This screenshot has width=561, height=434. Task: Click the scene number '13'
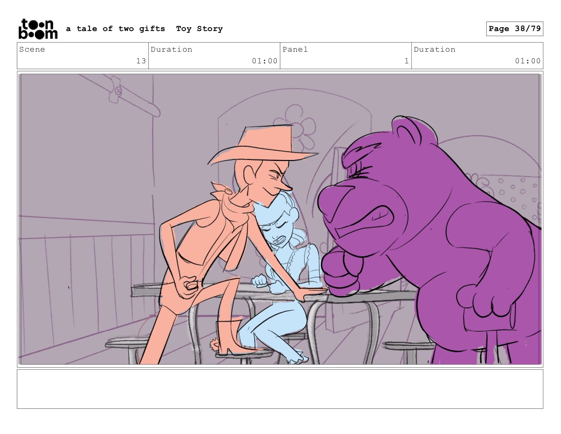click(141, 61)
